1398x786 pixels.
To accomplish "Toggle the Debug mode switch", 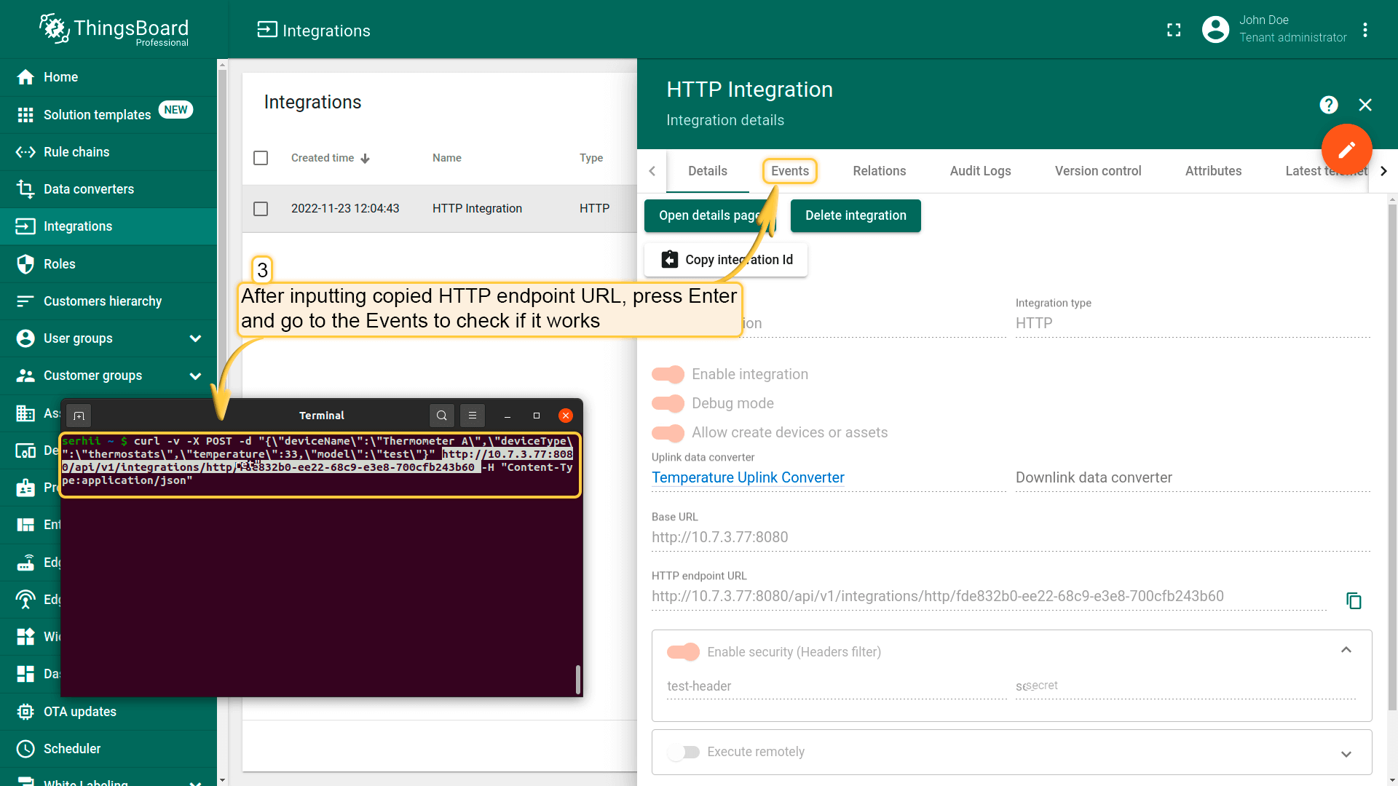I will coord(668,403).
